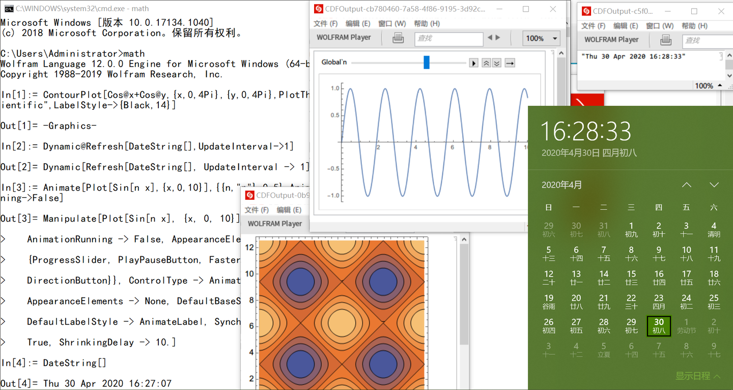Open the 窗口(W) menu
733x390 pixels.
pyautogui.click(x=391, y=23)
